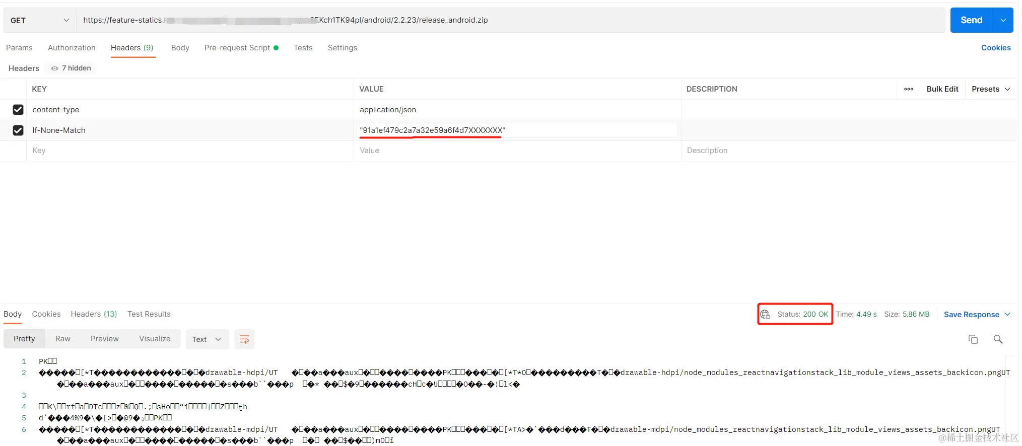Search the response with the magnifier icon
Image resolution: width=1022 pixels, height=446 pixels.
click(998, 339)
